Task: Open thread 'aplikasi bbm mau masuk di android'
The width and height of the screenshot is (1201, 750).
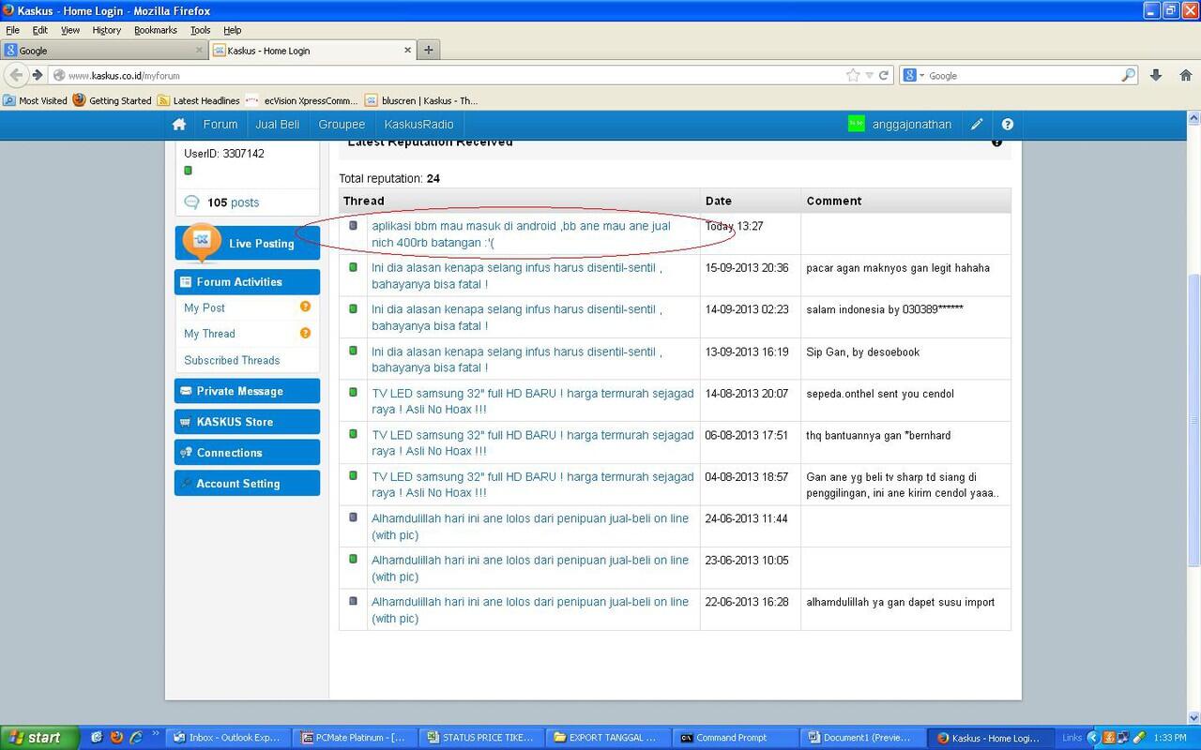Action: tap(521, 234)
